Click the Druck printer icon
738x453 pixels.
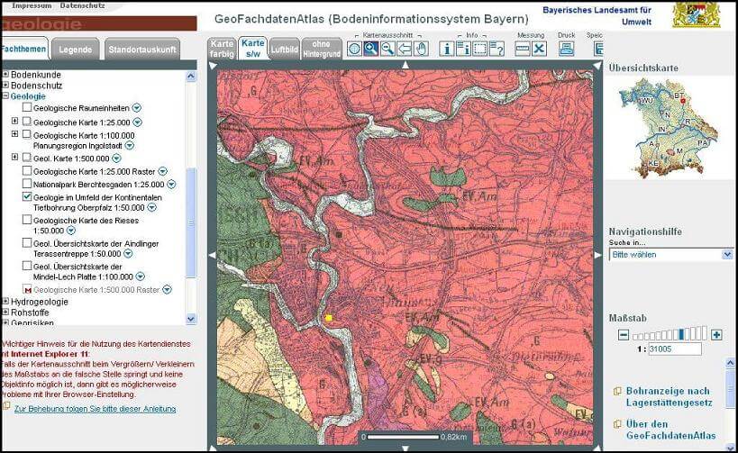coord(566,49)
